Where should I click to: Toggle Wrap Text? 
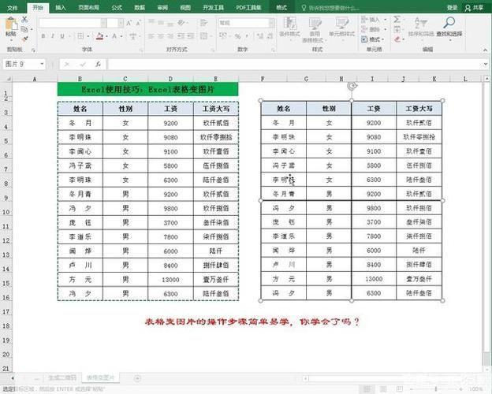point(203,23)
